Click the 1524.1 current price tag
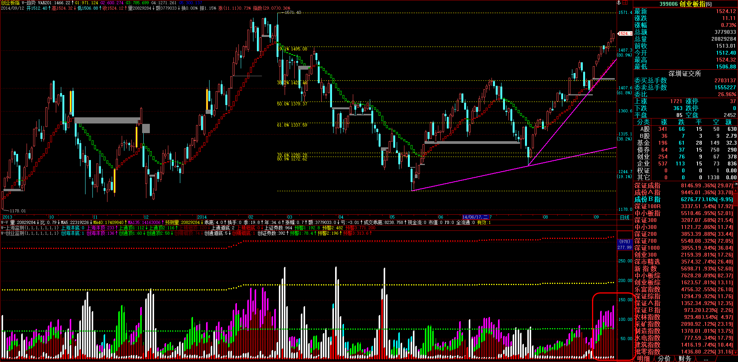Viewport: 738px width, 362px height. pyautogui.click(x=624, y=33)
